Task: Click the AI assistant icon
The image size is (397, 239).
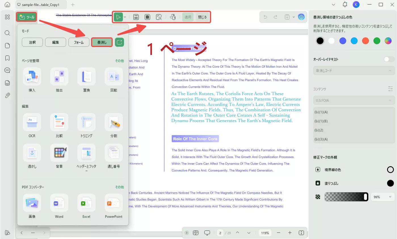Action: coord(301,17)
